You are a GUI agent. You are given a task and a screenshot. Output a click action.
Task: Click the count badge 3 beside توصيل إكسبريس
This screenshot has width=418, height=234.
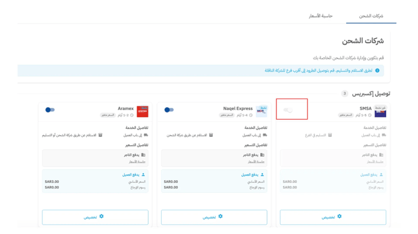pyautogui.click(x=344, y=93)
